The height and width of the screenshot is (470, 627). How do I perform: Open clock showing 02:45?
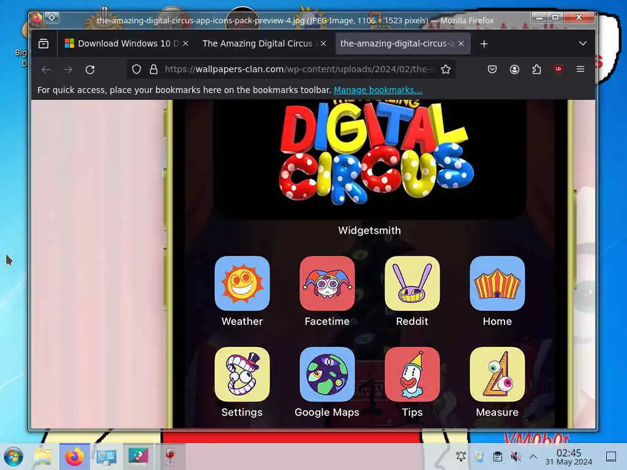coord(569,457)
